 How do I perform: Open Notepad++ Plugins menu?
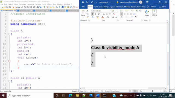[x=60, y=4]
